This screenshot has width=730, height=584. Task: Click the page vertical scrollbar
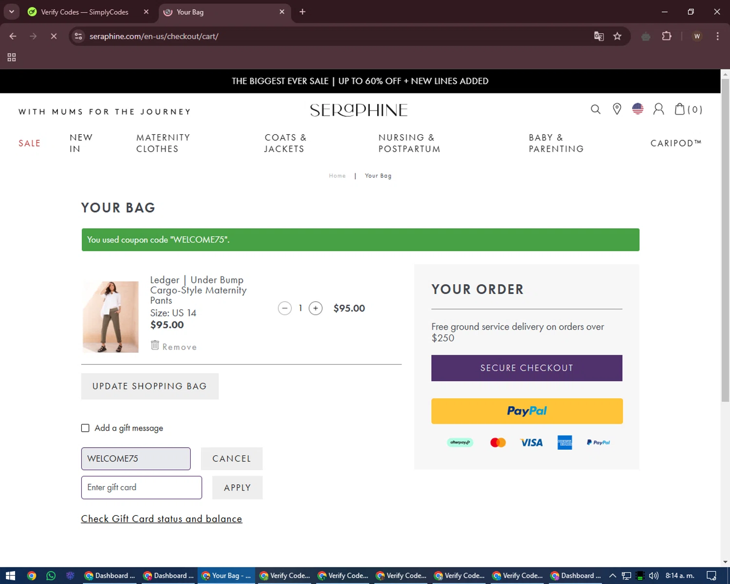pyautogui.click(x=725, y=240)
